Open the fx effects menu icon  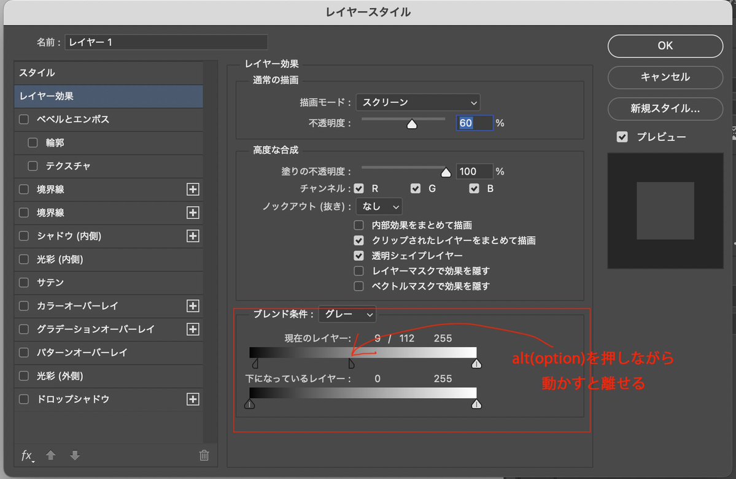click(x=28, y=456)
